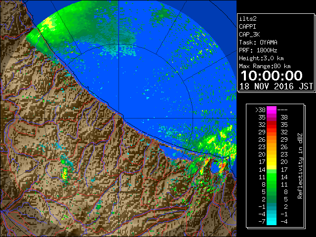Click the red color band beside 32

click(272, 125)
